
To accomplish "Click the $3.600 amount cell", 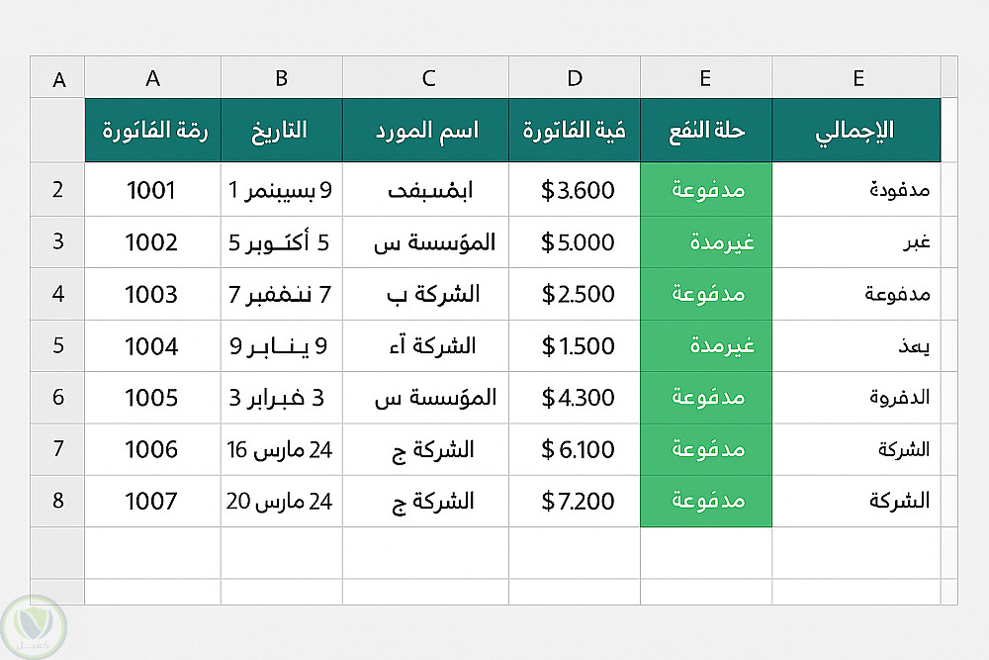I will [575, 190].
